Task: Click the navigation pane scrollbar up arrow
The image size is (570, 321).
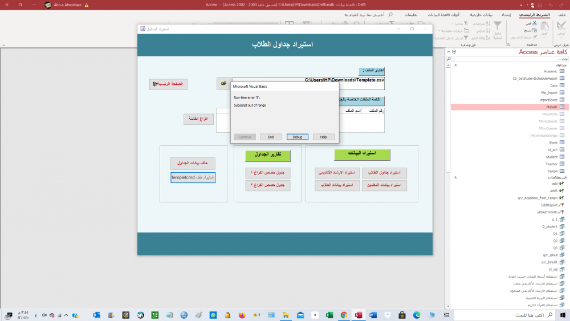Action: [x=448, y=65]
